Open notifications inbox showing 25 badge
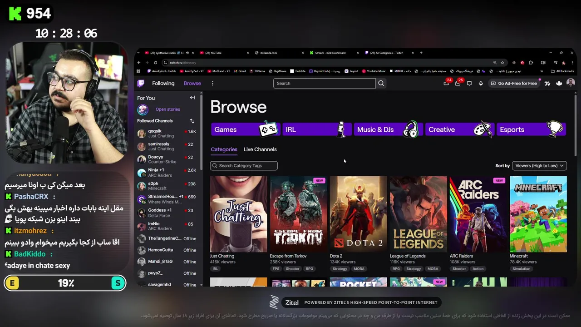The width and height of the screenshot is (581, 327). tap(458, 83)
